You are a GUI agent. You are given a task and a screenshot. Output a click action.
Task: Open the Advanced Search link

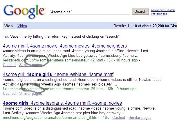pyautogui.click(x=163, y=10)
